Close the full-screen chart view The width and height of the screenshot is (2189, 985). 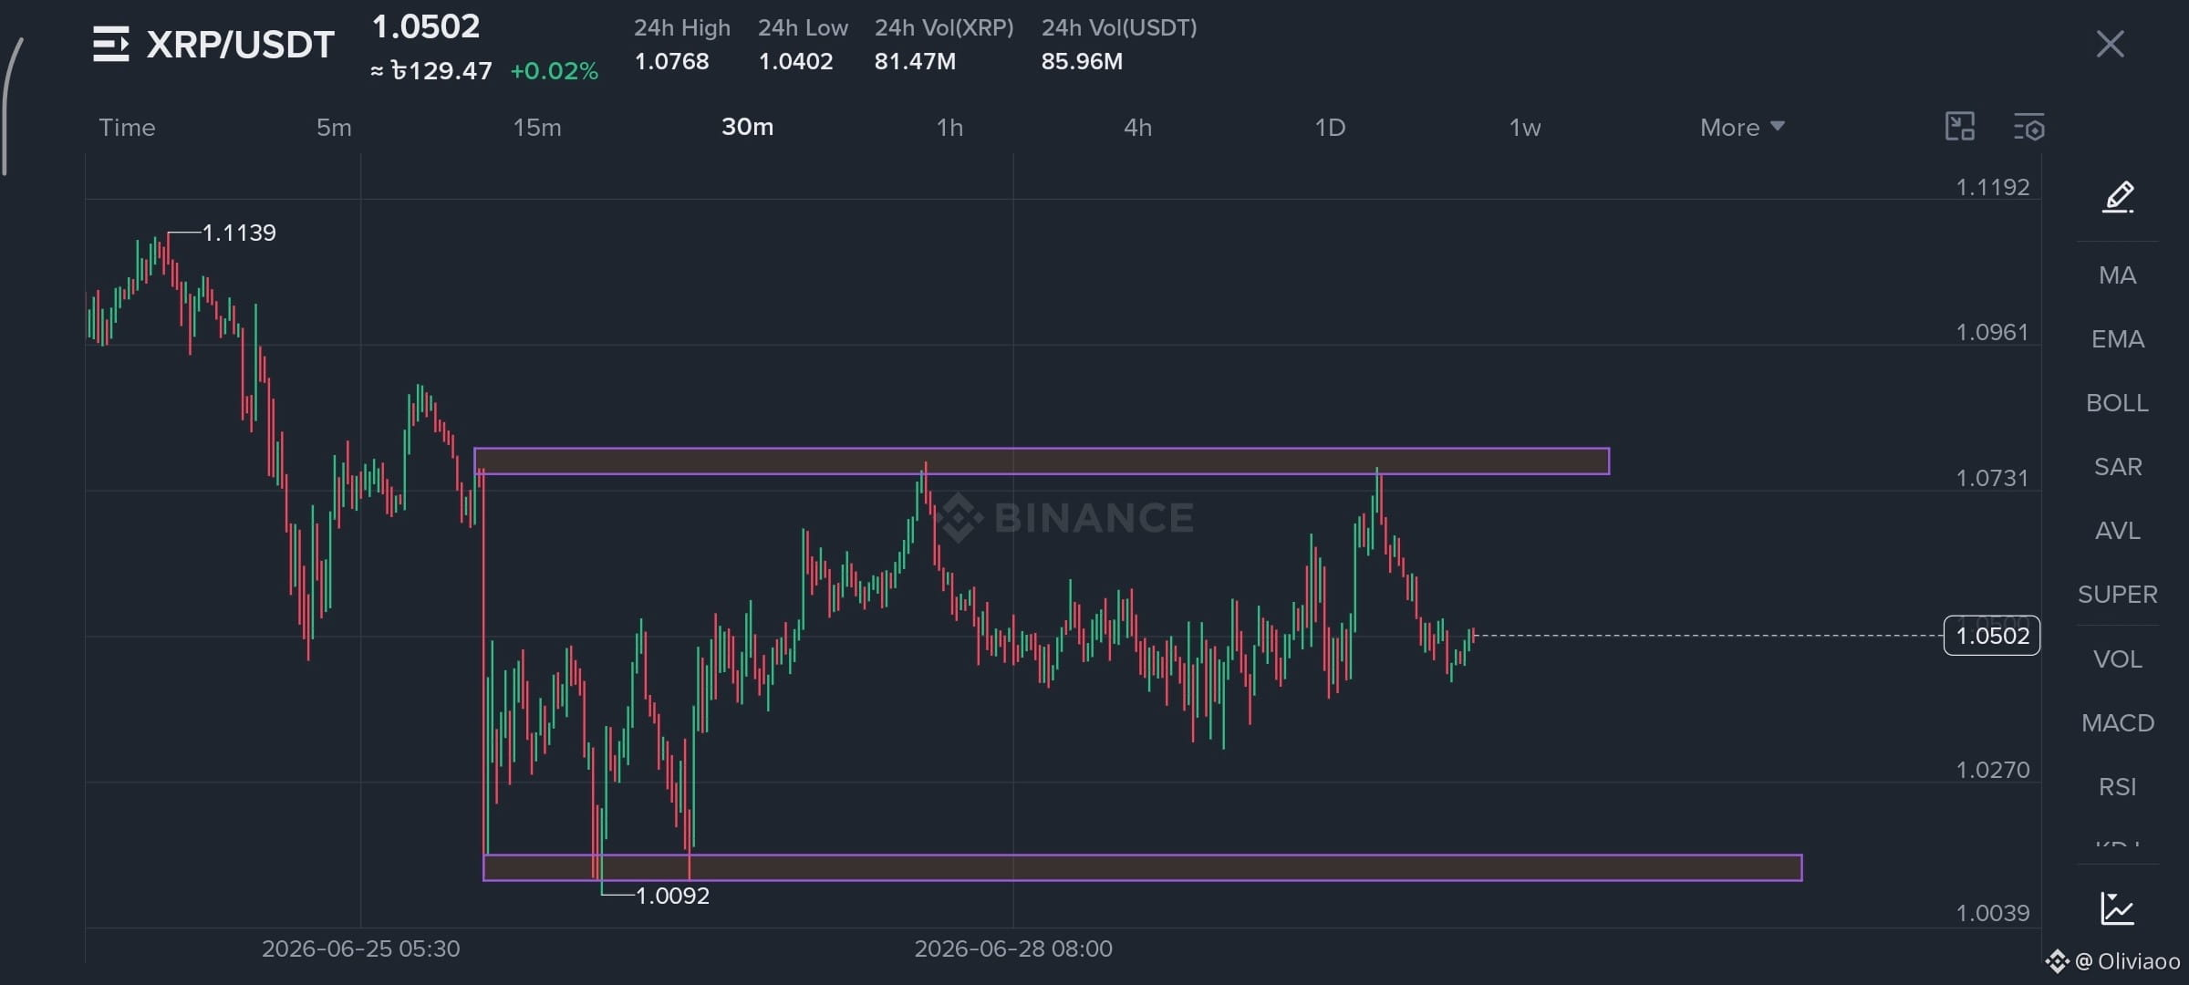coord(2110,44)
